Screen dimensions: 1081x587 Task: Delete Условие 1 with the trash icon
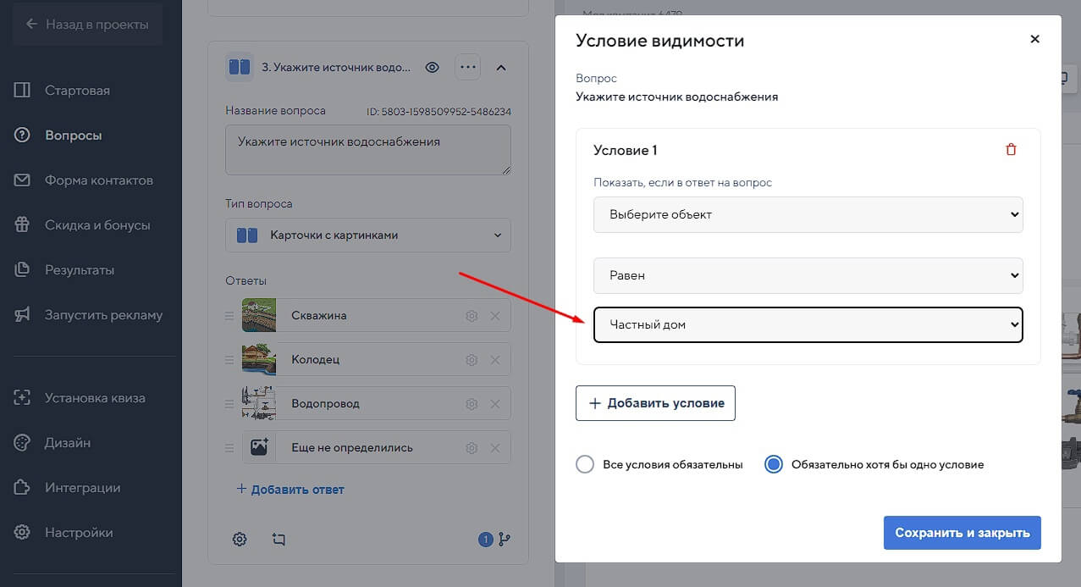click(1010, 148)
